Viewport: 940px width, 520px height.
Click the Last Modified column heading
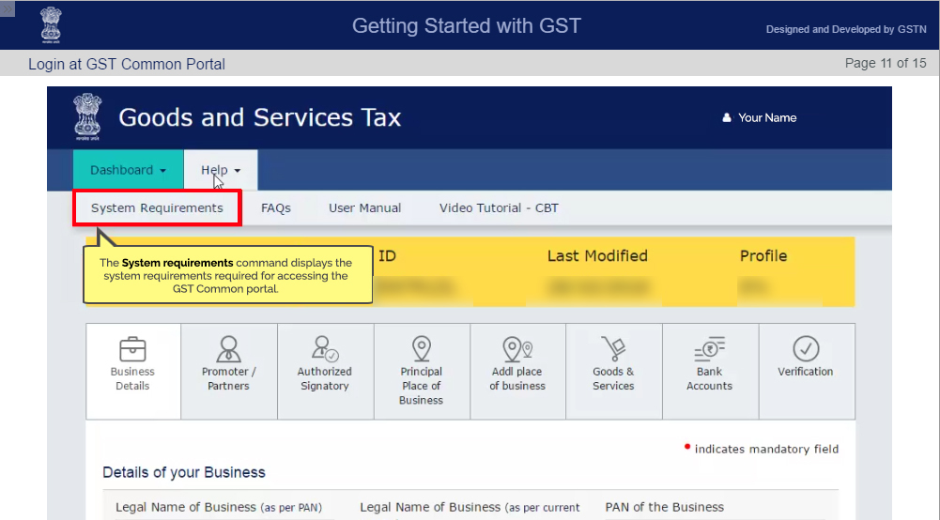pyautogui.click(x=597, y=256)
